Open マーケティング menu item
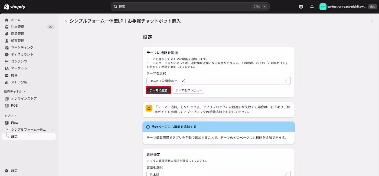The width and height of the screenshot is (379, 176). tap(22, 48)
